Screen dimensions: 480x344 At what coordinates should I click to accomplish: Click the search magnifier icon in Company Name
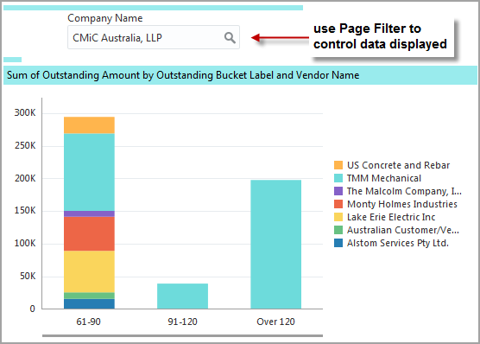point(230,38)
